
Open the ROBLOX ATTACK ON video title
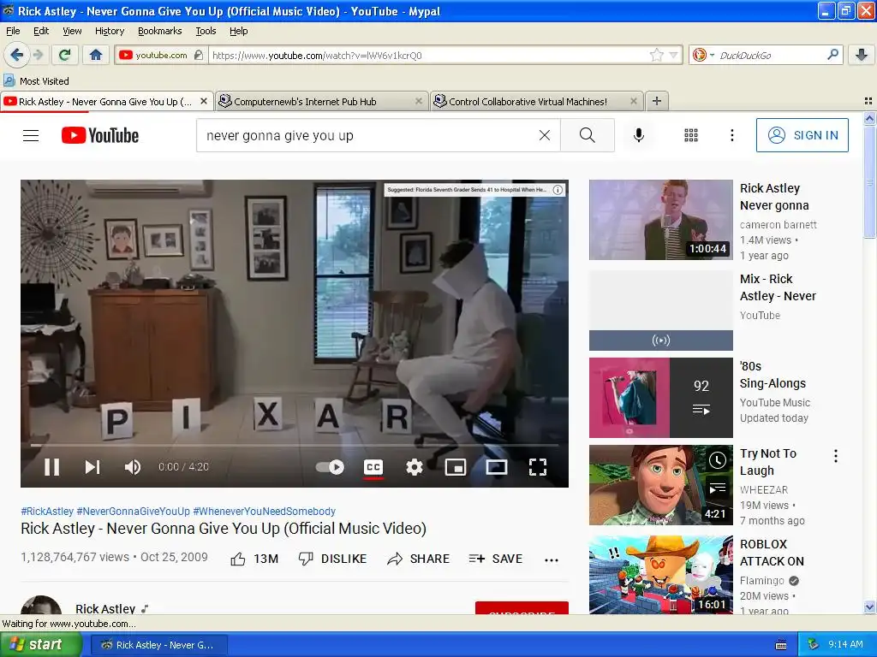tap(772, 553)
